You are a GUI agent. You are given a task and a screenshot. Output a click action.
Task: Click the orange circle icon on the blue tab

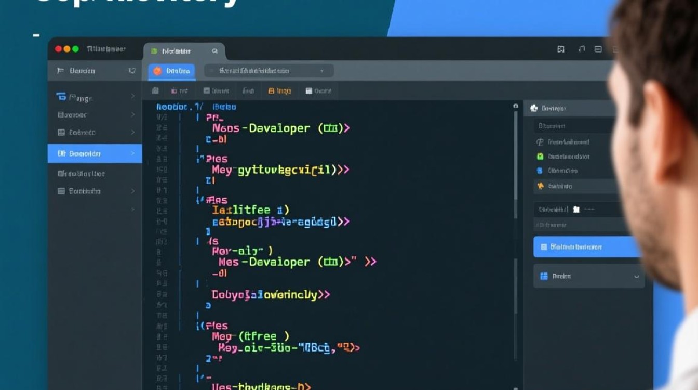click(158, 71)
